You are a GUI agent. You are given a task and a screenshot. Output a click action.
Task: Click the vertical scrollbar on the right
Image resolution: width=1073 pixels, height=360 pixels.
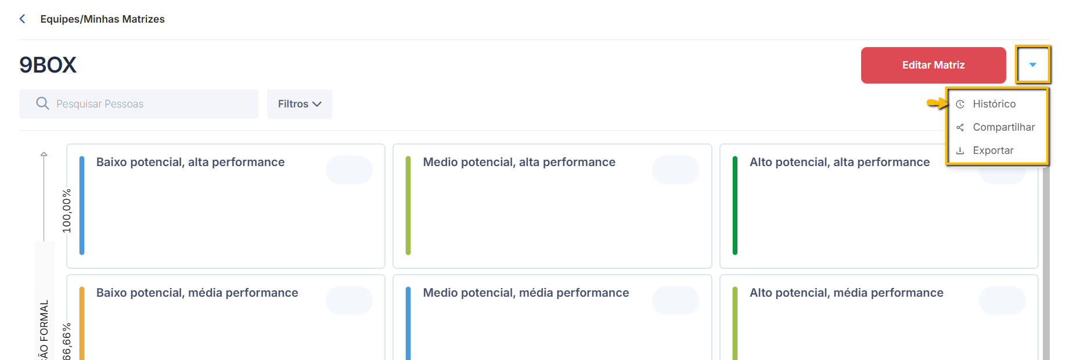pos(1046,261)
